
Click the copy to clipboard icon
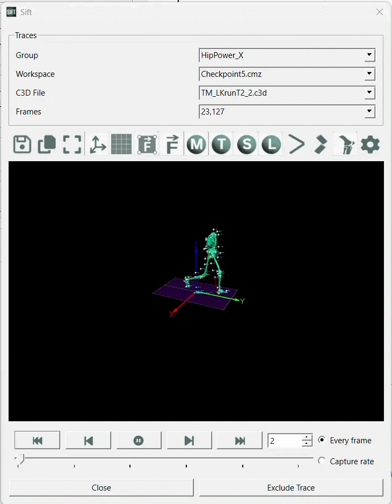[x=47, y=145]
